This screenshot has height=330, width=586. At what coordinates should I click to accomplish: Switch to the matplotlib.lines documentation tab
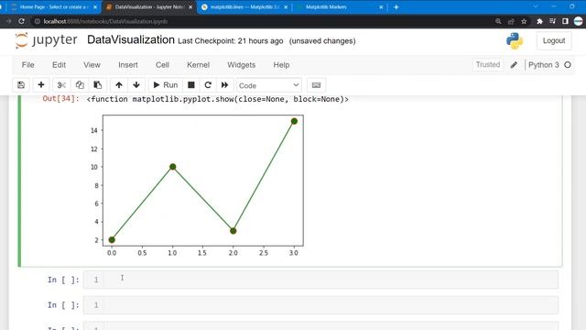pos(244,7)
